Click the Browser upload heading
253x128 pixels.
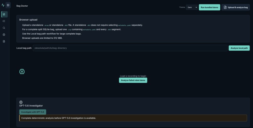pyautogui.click(x=28, y=20)
